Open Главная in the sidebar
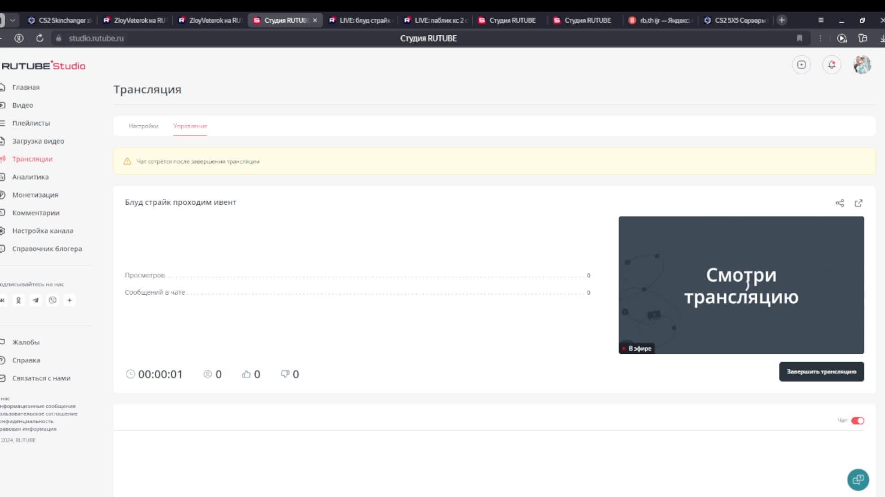 tap(26, 87)
